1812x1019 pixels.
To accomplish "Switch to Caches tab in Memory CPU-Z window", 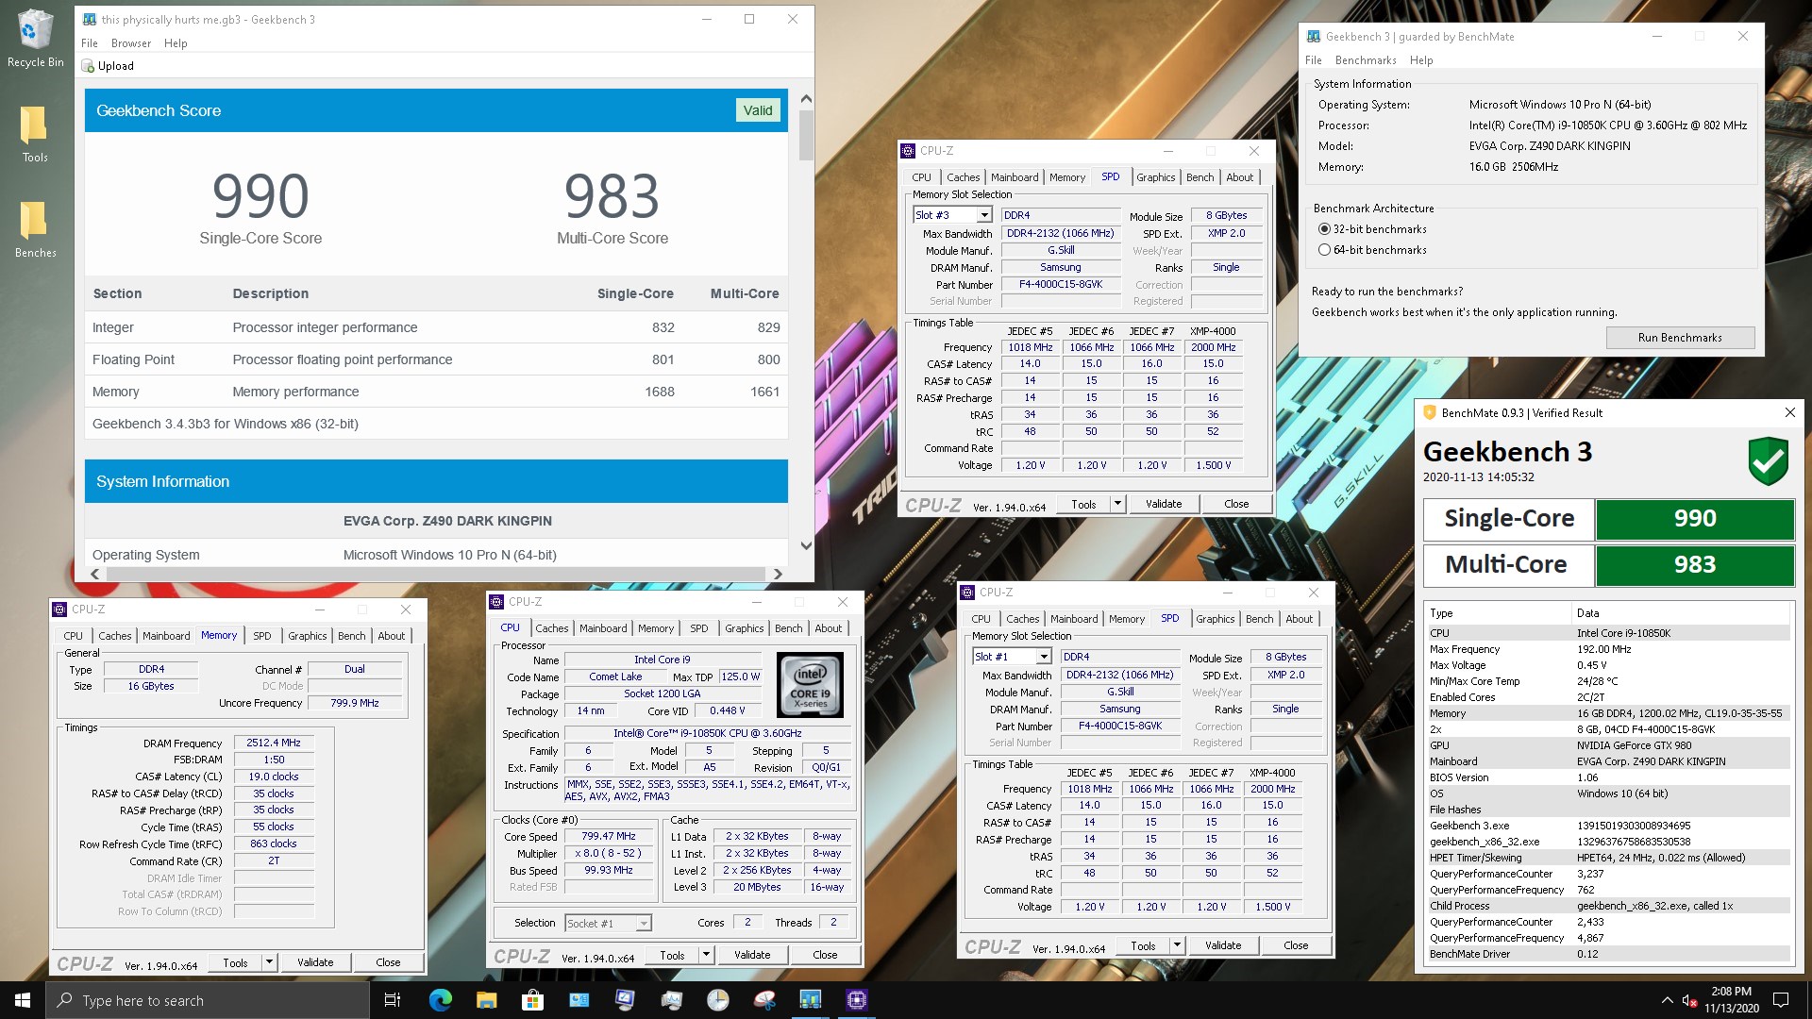I will coord(115,636).
